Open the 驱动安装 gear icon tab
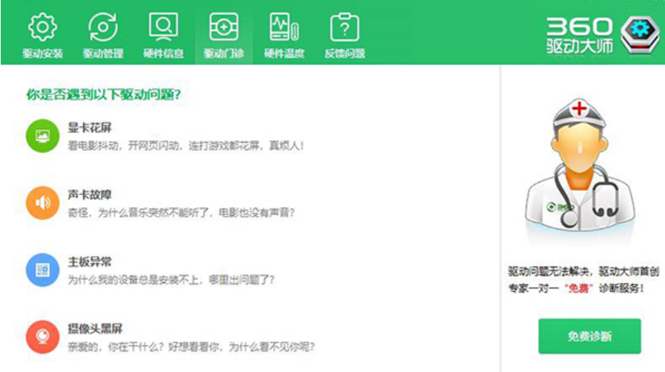This screenshot has width=665, height=372. pyautogui.click(x=42, y=28)
